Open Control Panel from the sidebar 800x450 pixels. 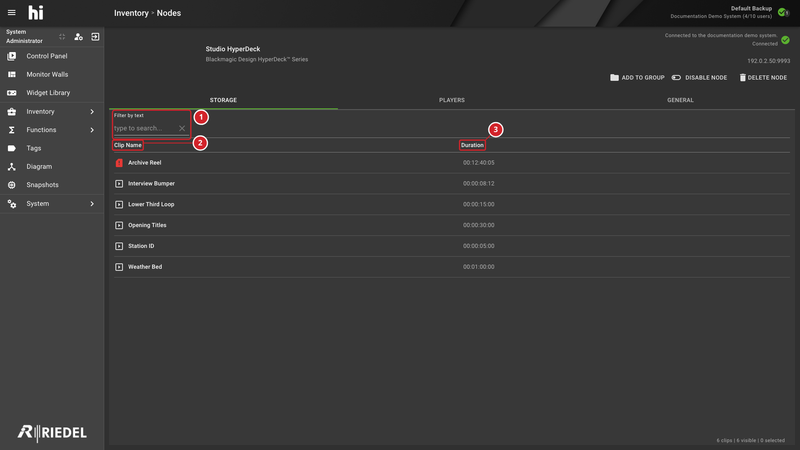tap(52, 56)
